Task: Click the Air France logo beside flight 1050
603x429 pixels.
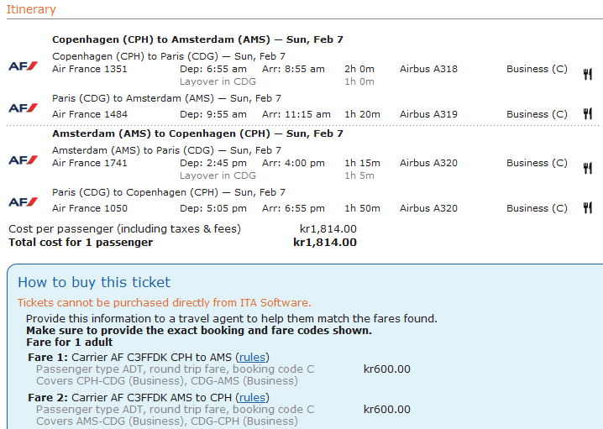Action: 23,201
